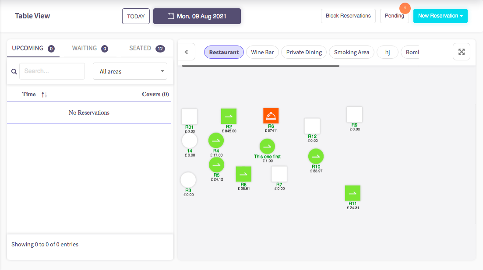This screenshot has width=483, height=270.
Task: Select the green R2 seated table
Action: tap(229, 116)
